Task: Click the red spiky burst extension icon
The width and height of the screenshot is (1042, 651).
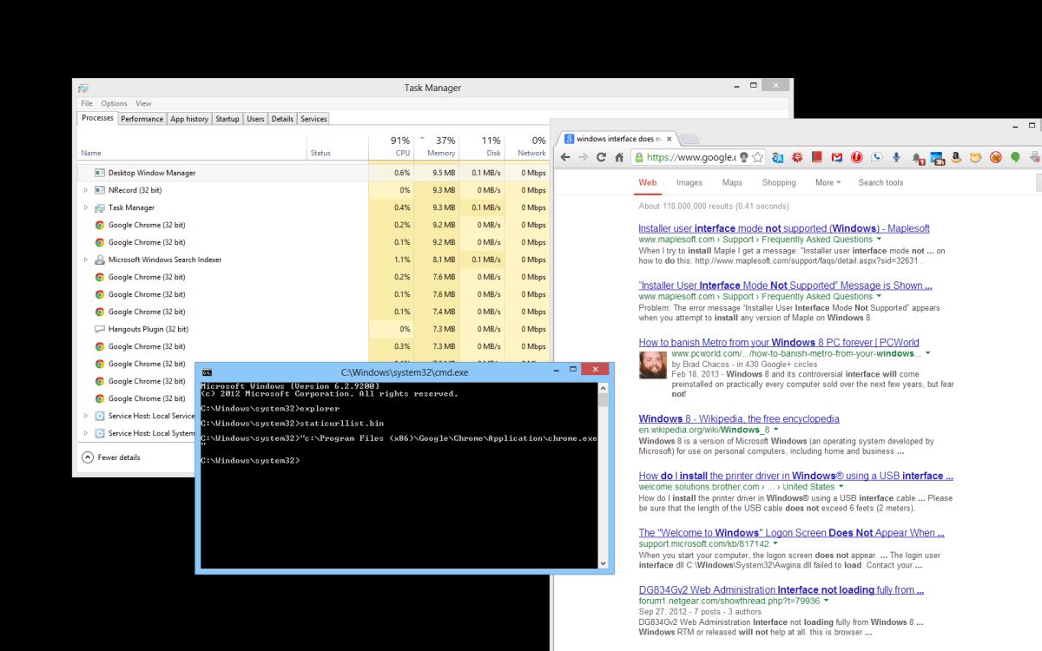Action: click(x=796, y=158)
